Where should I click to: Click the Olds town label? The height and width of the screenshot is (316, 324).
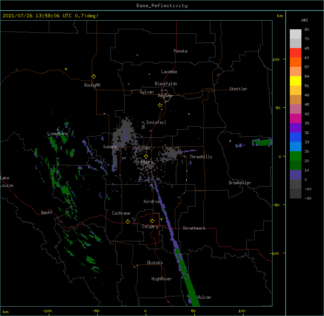(146, 148)
